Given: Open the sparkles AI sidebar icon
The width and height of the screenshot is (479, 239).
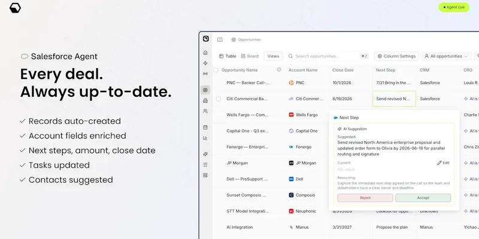Looking at the screenshot, I should point(205,154).
